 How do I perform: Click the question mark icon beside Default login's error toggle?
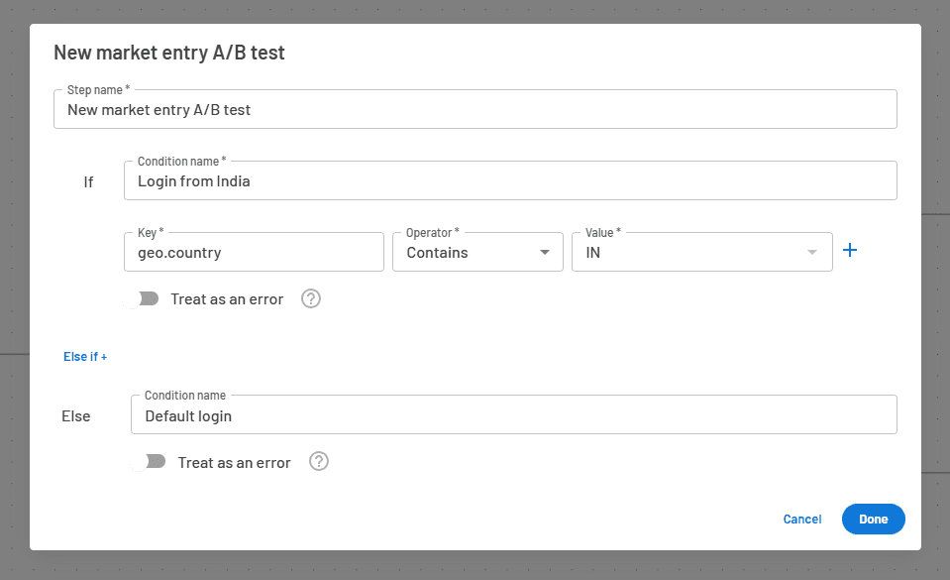(318, 462)
